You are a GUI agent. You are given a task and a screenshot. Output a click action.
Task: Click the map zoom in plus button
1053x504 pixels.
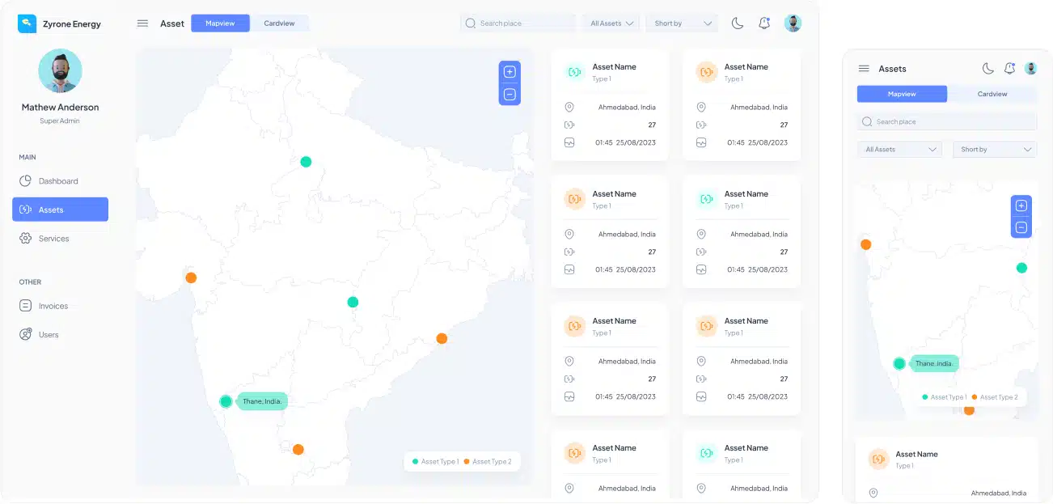[510, 72]
